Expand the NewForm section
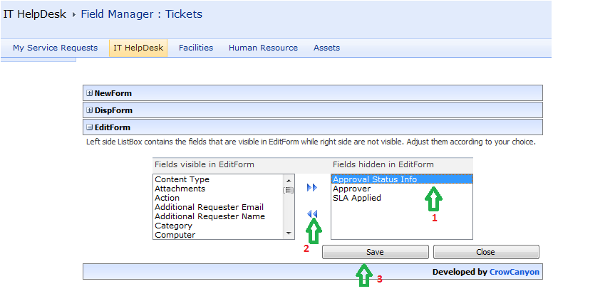This screenshot has height=306, width=610. click(89, 93)
